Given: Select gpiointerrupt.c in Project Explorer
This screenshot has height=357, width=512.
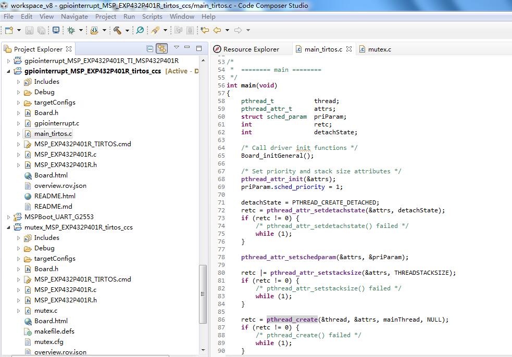Looking at the screenshot, I should coord(56,123).
